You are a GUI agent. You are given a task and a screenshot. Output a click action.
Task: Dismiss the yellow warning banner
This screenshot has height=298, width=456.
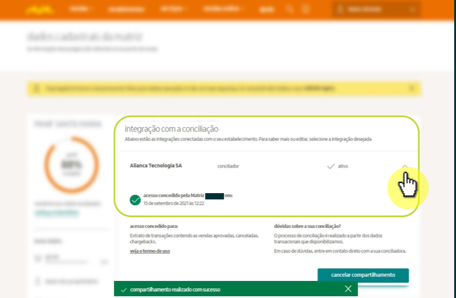pos(412,88)
